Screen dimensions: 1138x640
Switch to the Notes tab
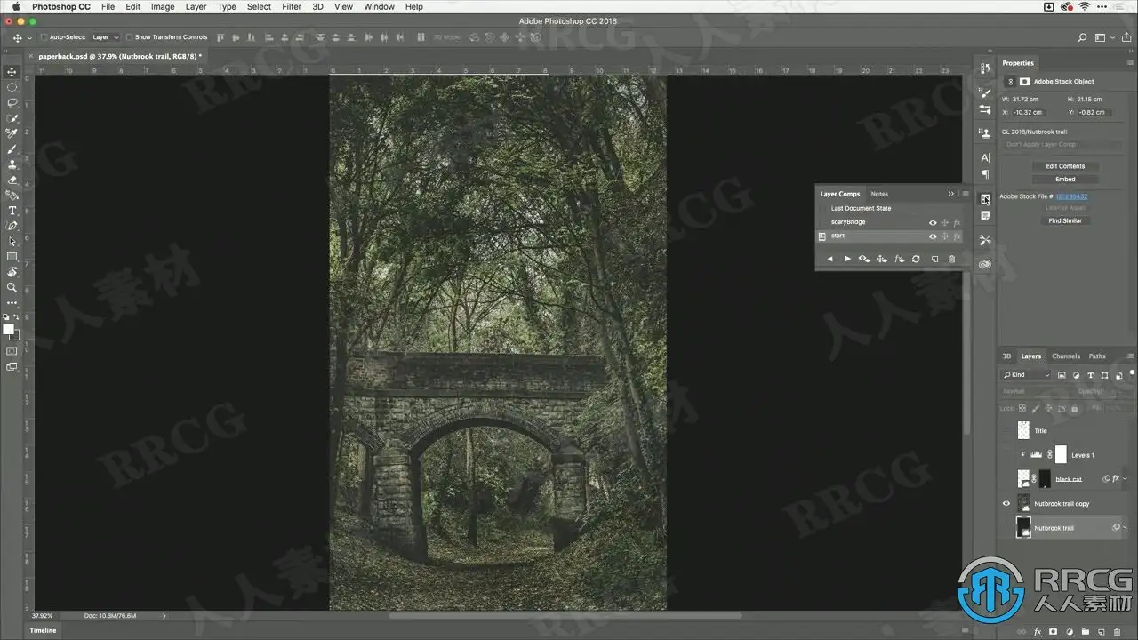click(879, 194)
